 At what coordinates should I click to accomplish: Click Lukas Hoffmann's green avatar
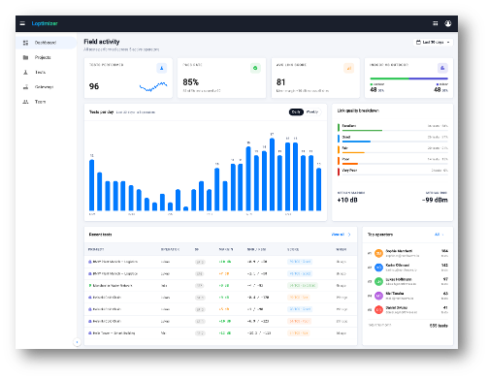pos(378,281)
